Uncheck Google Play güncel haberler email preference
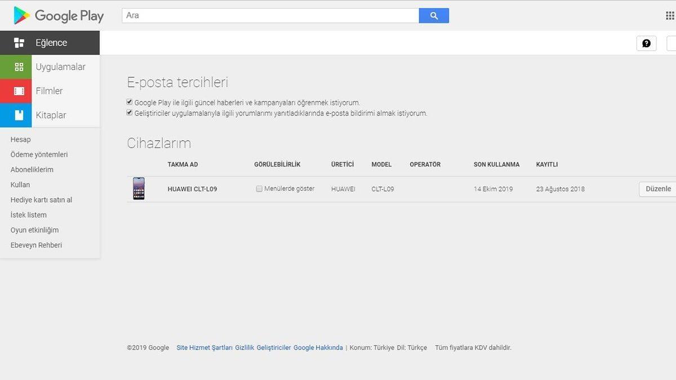This screenshot has height=380, width=676. coord(130,102)
